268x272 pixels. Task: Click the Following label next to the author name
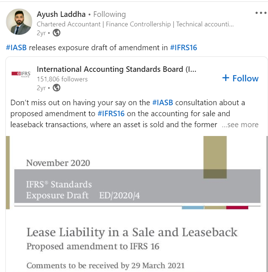109,14
